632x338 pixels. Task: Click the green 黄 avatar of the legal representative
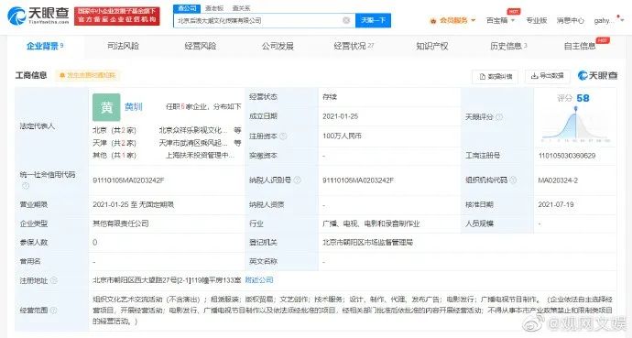[106, 107]
